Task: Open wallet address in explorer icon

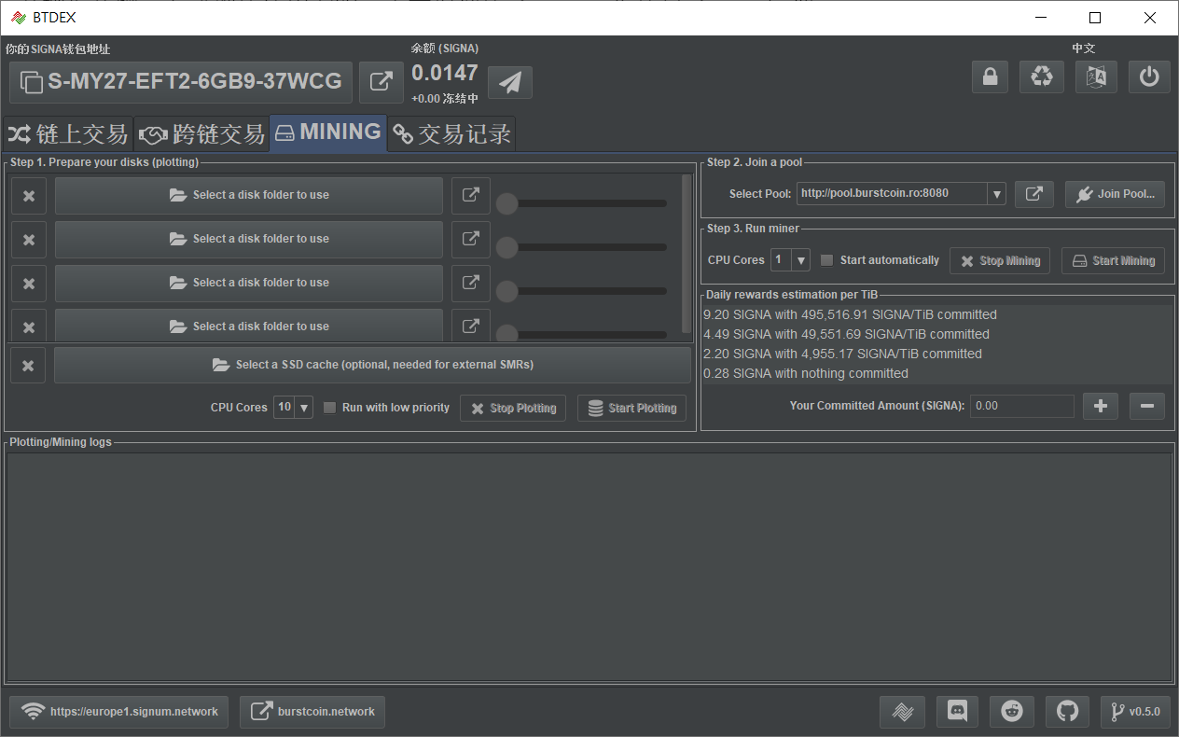Action: tap(381, 82)
